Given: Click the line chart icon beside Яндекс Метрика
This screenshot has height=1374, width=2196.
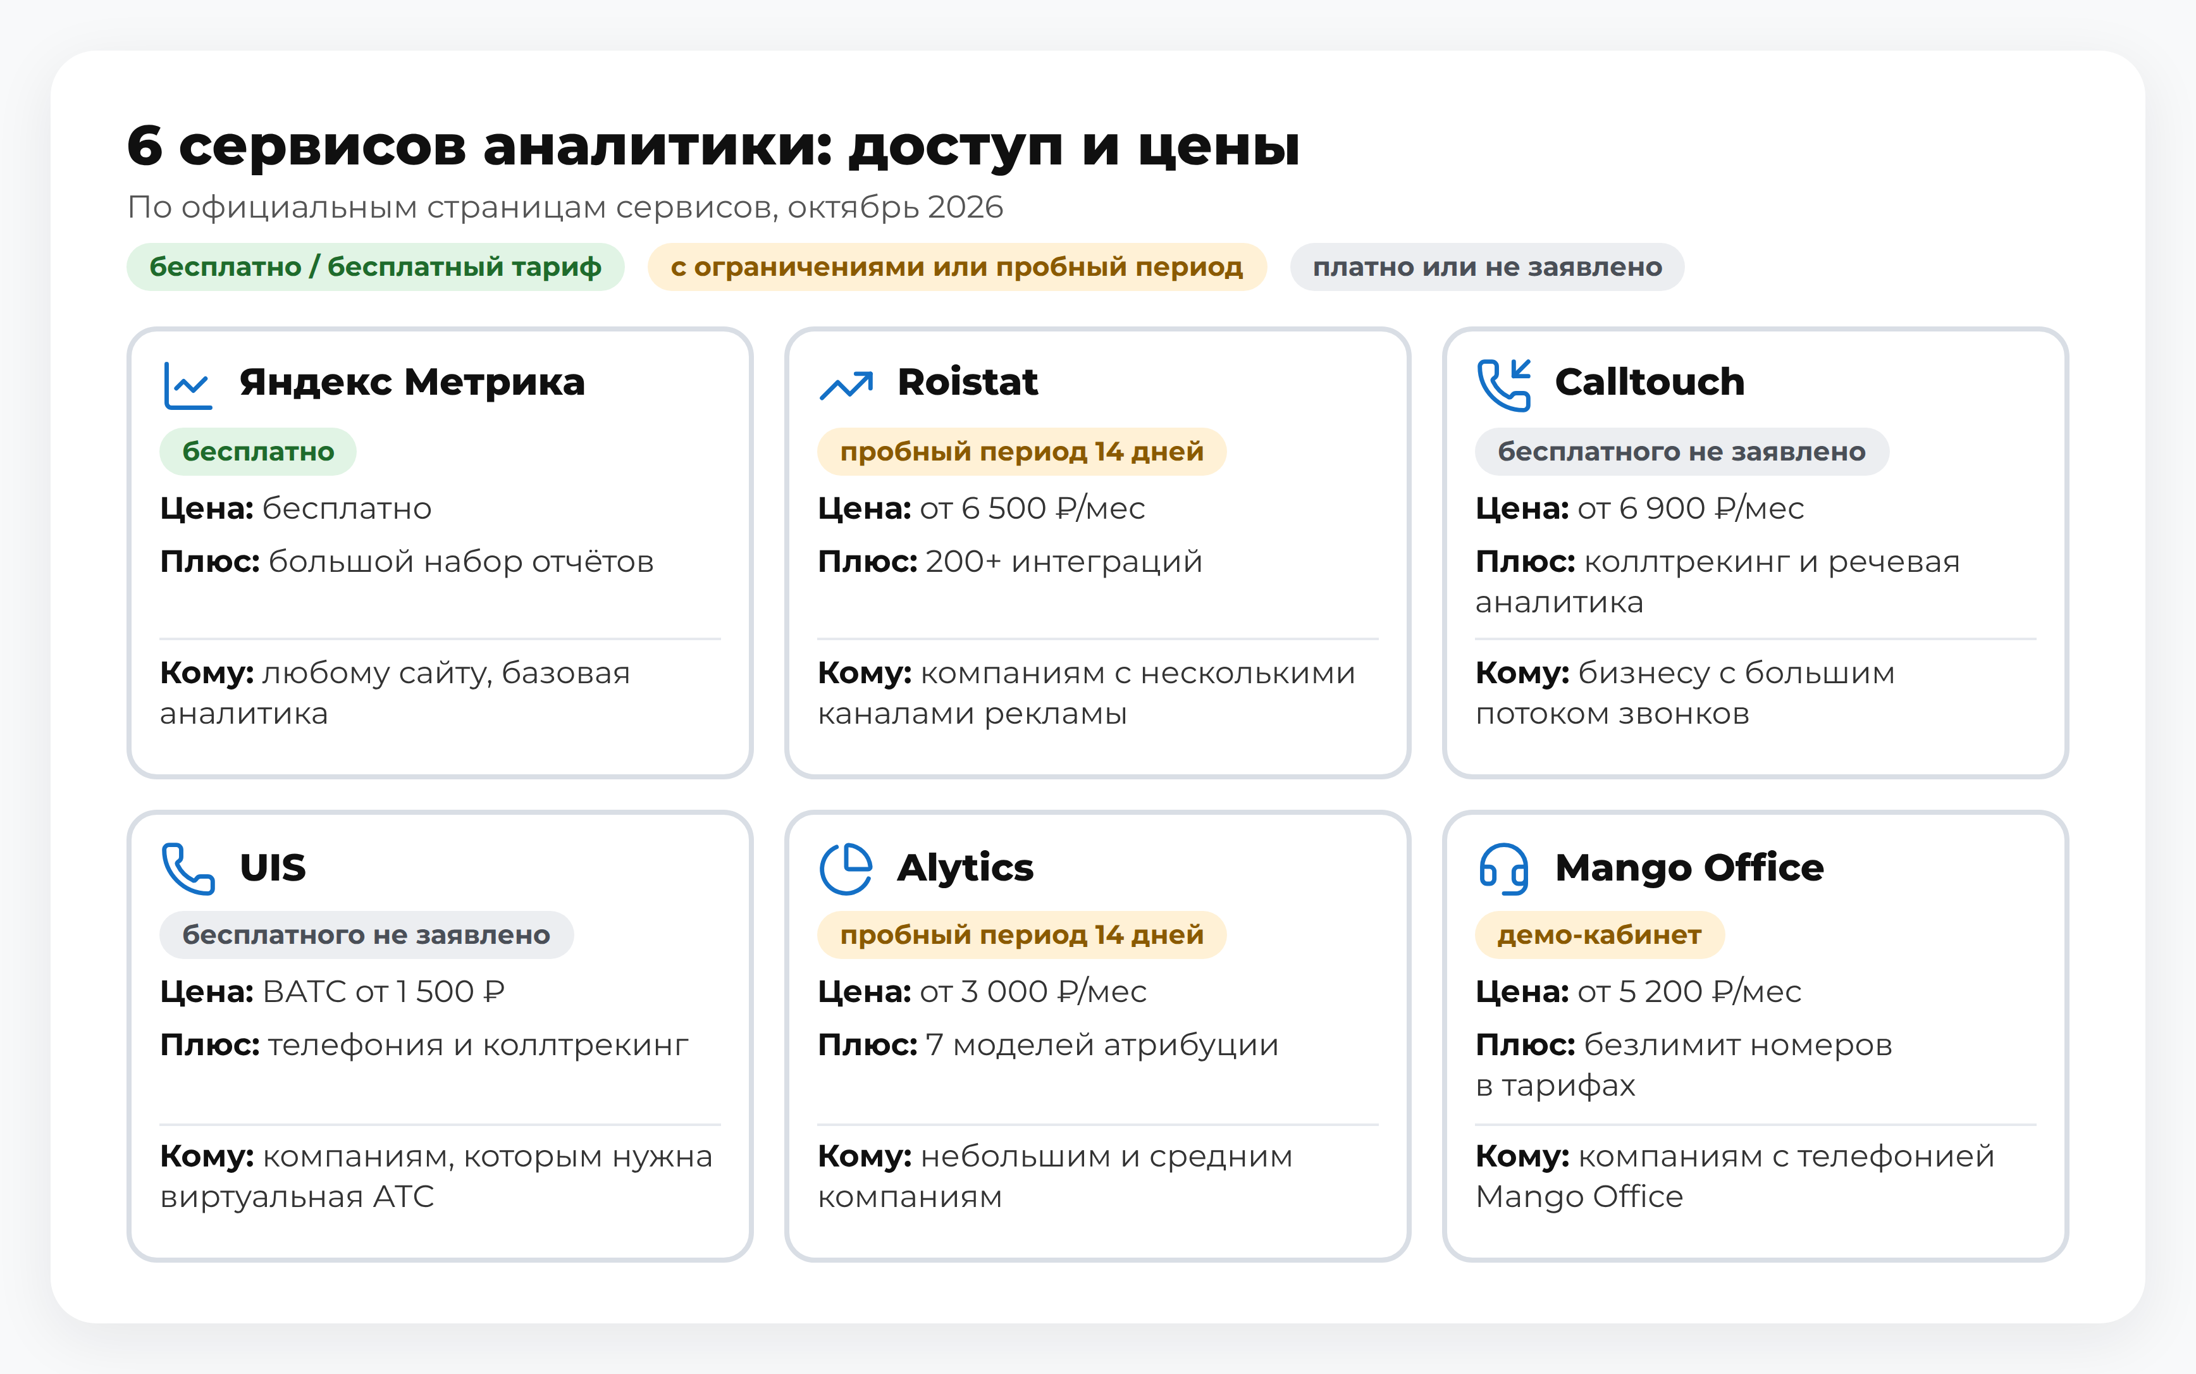Looking at the screenshot, I should pos(187,385).
